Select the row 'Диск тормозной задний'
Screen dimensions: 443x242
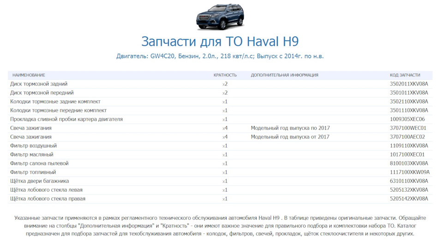(x=220, y=84)
